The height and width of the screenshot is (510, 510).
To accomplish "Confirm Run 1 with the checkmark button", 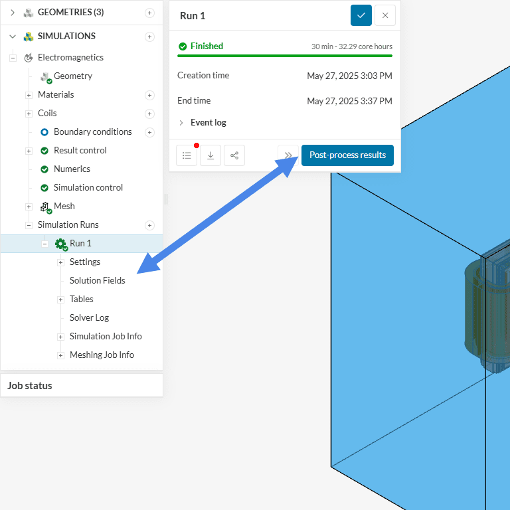I will pyautogui.click(x=361, y=15).
